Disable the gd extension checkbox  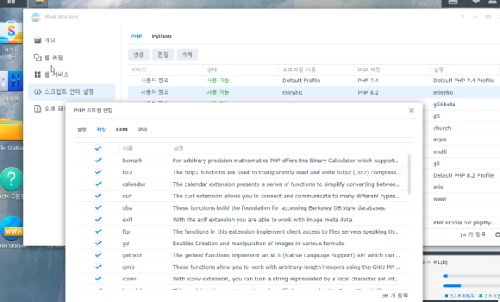(98, 243)
